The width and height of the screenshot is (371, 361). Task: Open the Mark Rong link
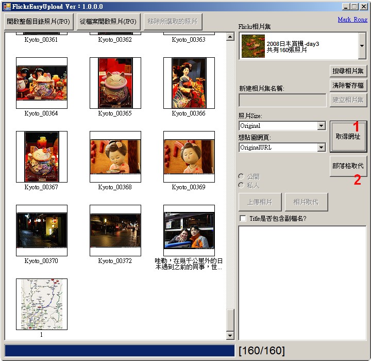pyautogui.click(x=352, y=20)
